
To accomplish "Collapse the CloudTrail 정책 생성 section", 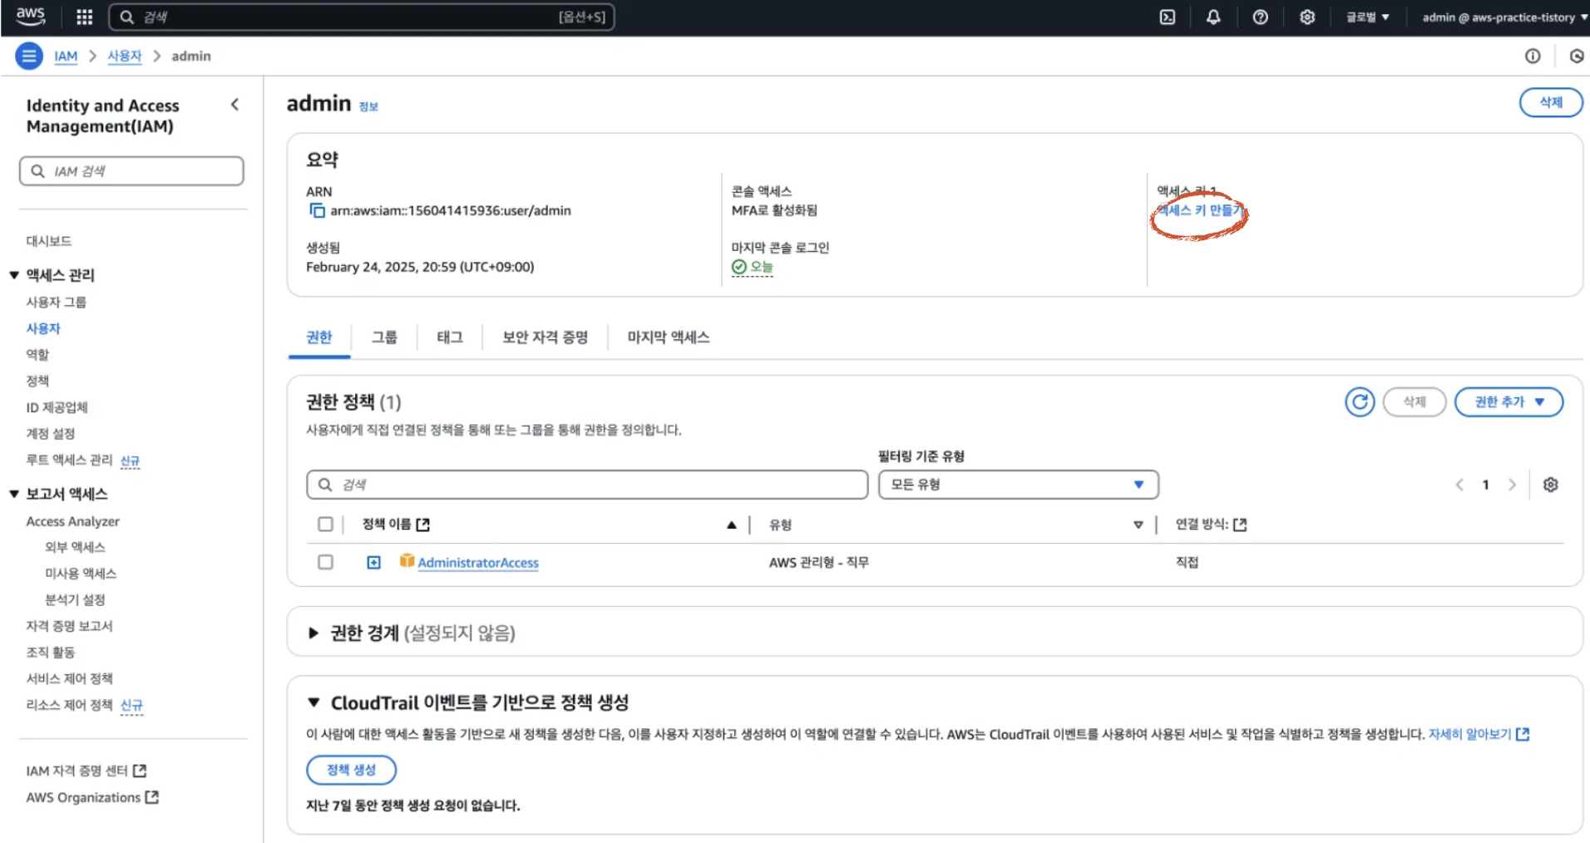I will tap(314, 702).
